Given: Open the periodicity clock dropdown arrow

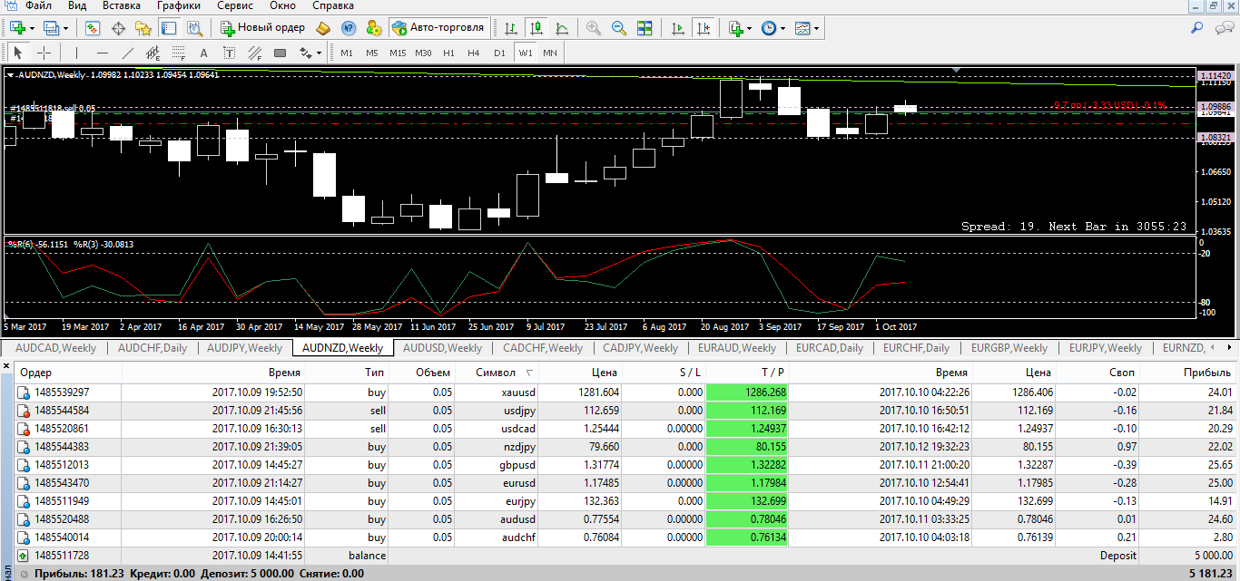Looking at the screenshot, I should pos(782,28).
